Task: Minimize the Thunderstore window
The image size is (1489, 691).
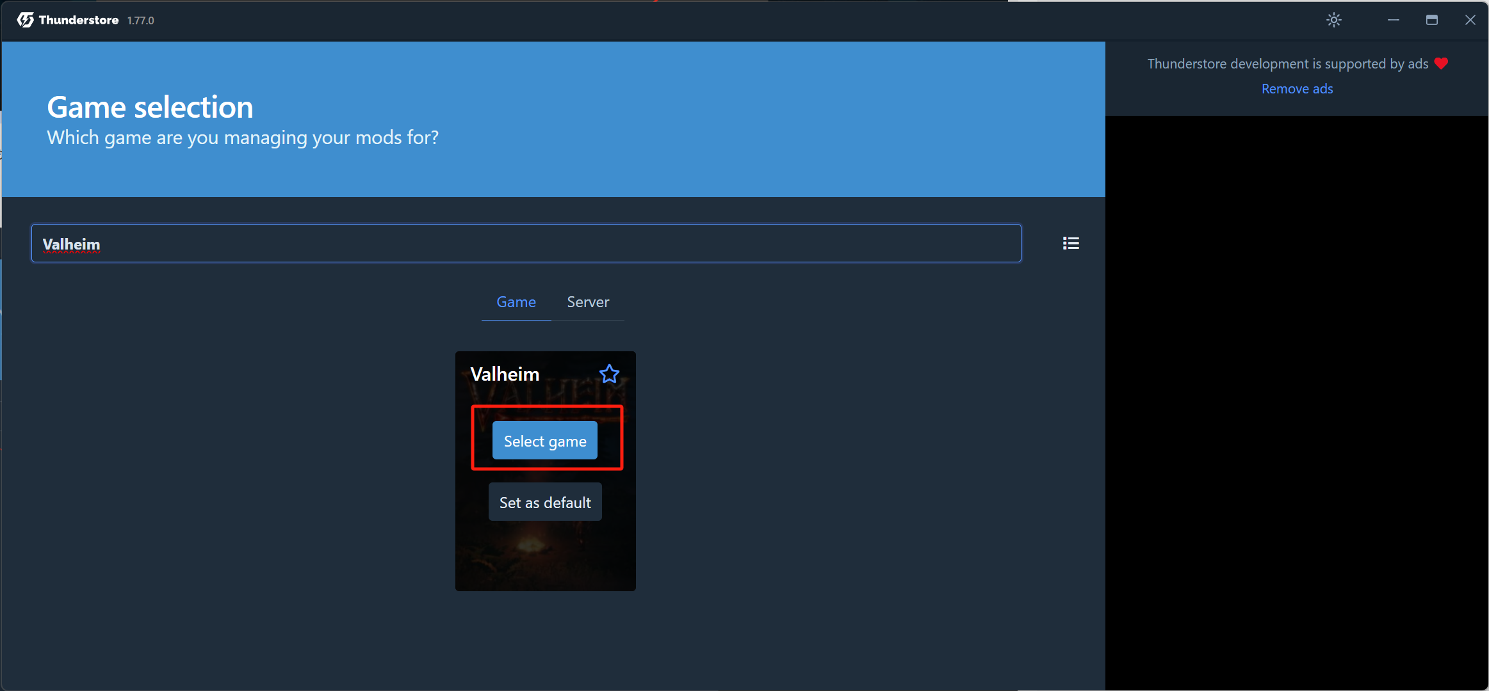Action: point(1393,20)
